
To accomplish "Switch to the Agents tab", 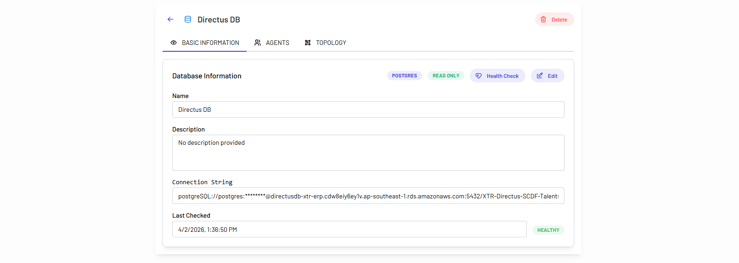I will (272, 43).
